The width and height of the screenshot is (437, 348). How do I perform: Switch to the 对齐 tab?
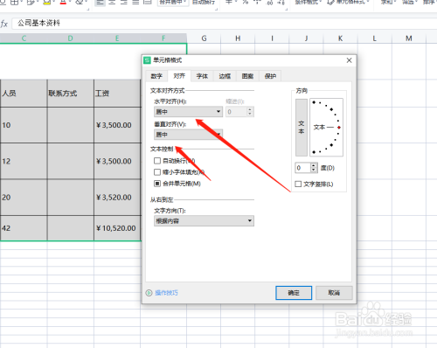pos(179,76)
